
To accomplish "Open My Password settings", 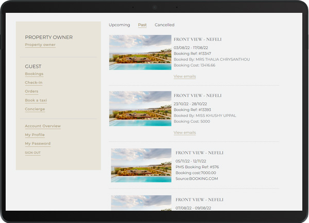I will pos(38,143).
